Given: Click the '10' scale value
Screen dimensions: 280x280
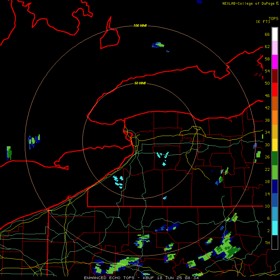Looking at the screenshot, I should coord(267,206).
